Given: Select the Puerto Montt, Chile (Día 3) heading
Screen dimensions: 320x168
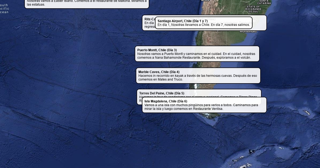Looking at the screenshot, I should pyautogui.click(x=157, y=50).
